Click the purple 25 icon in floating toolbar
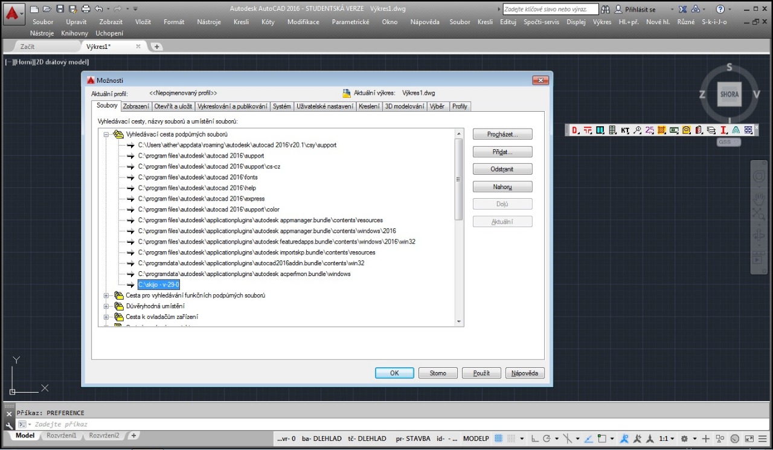The height and width of the screenshot is (450, 773). coord(650,130)
